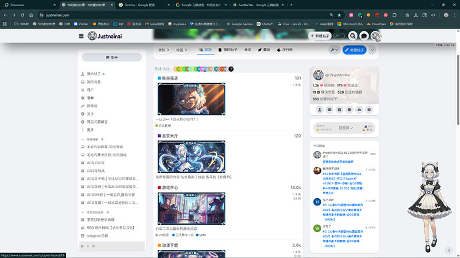Click the 聊天 chat button in sidebar

pos(112,57)
